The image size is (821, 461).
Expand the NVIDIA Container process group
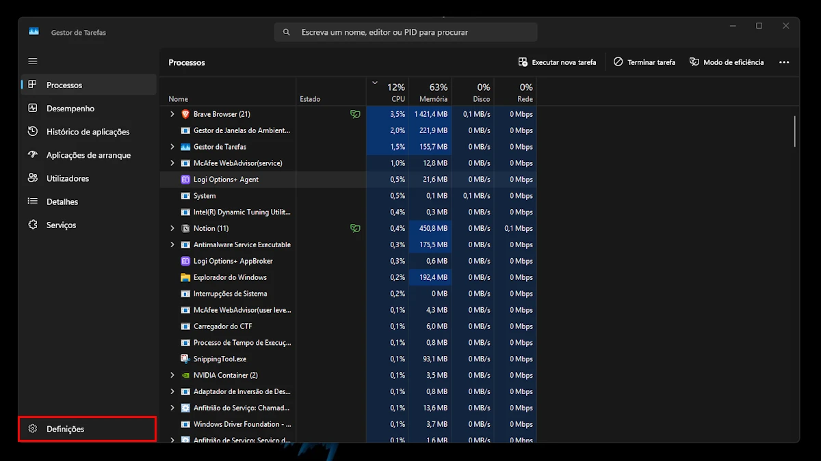pyautogui.click(x=172, y=375)
